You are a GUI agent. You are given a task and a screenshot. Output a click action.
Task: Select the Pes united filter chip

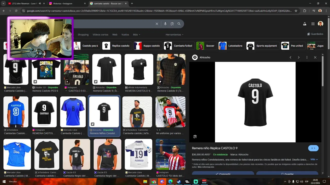tap(293, 46)
